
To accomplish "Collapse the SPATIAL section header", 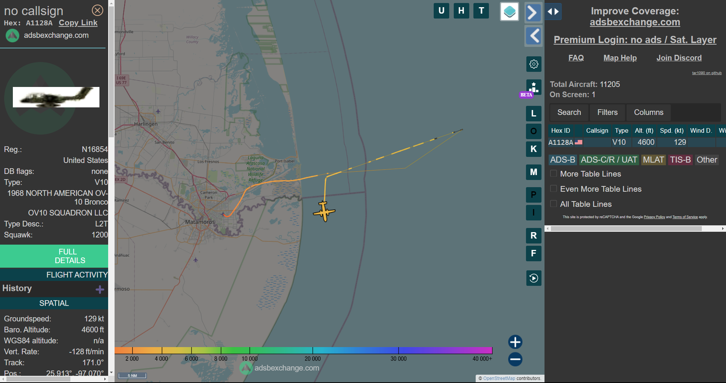I will point(54,303).
